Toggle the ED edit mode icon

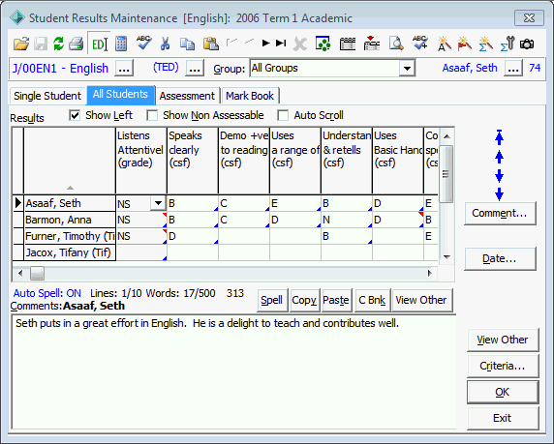point(100,44)
